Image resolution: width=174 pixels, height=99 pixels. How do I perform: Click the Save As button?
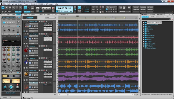click(136, 7)
